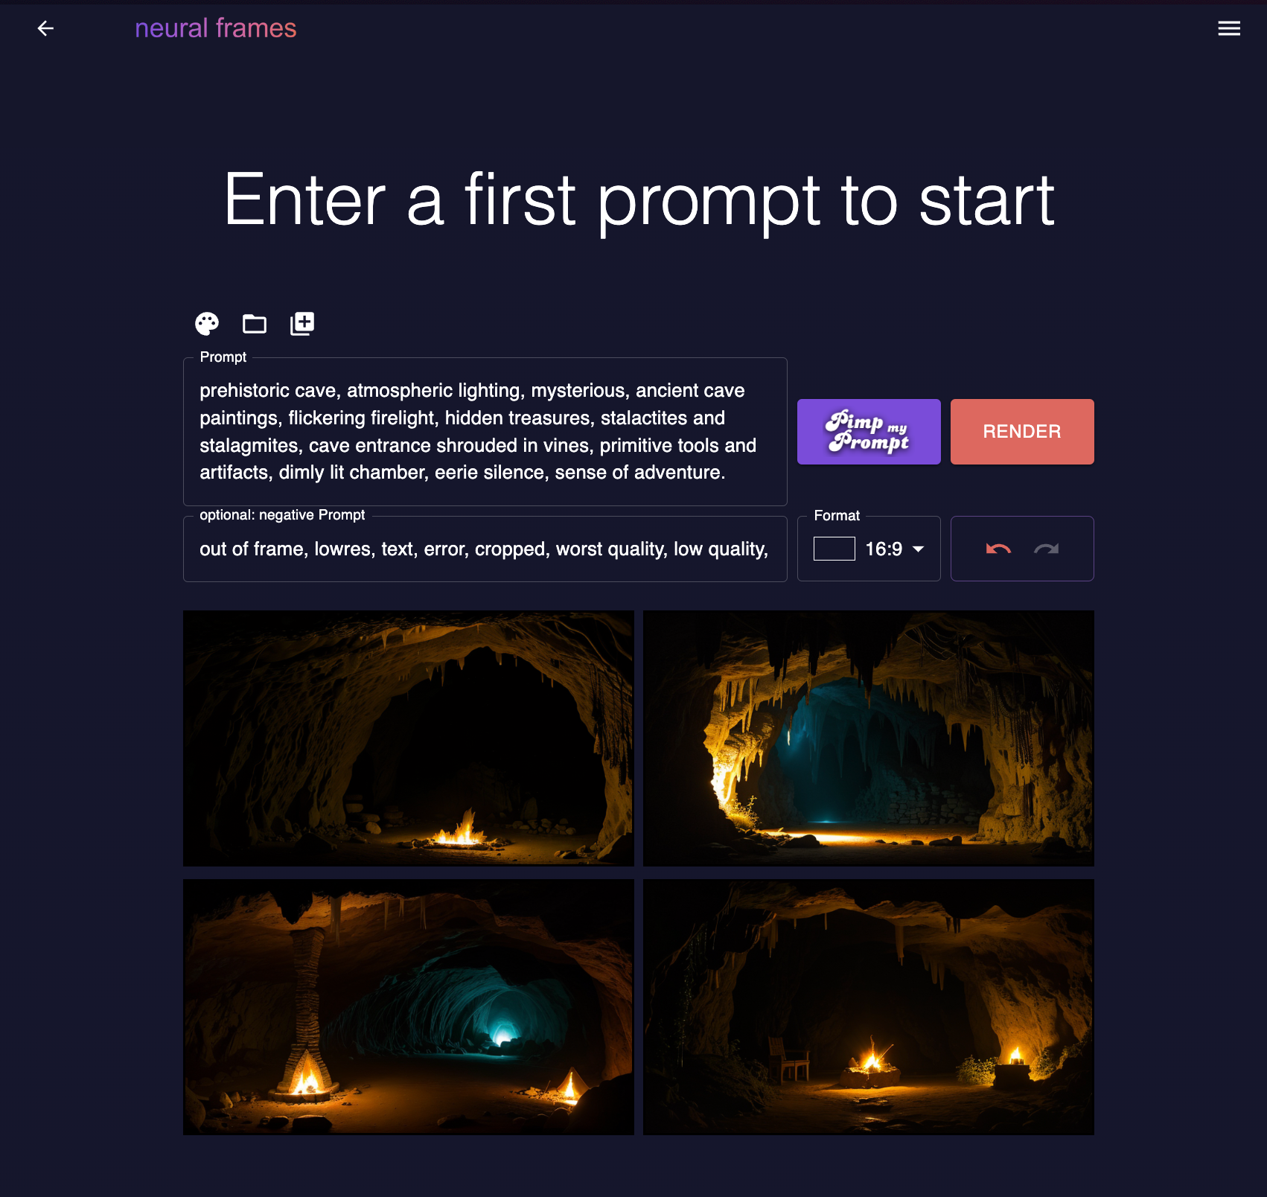The height and width of the screenshot is (1197, 1267).
Task: Undo the last change with the red arrow
Action: click(998, 549)
